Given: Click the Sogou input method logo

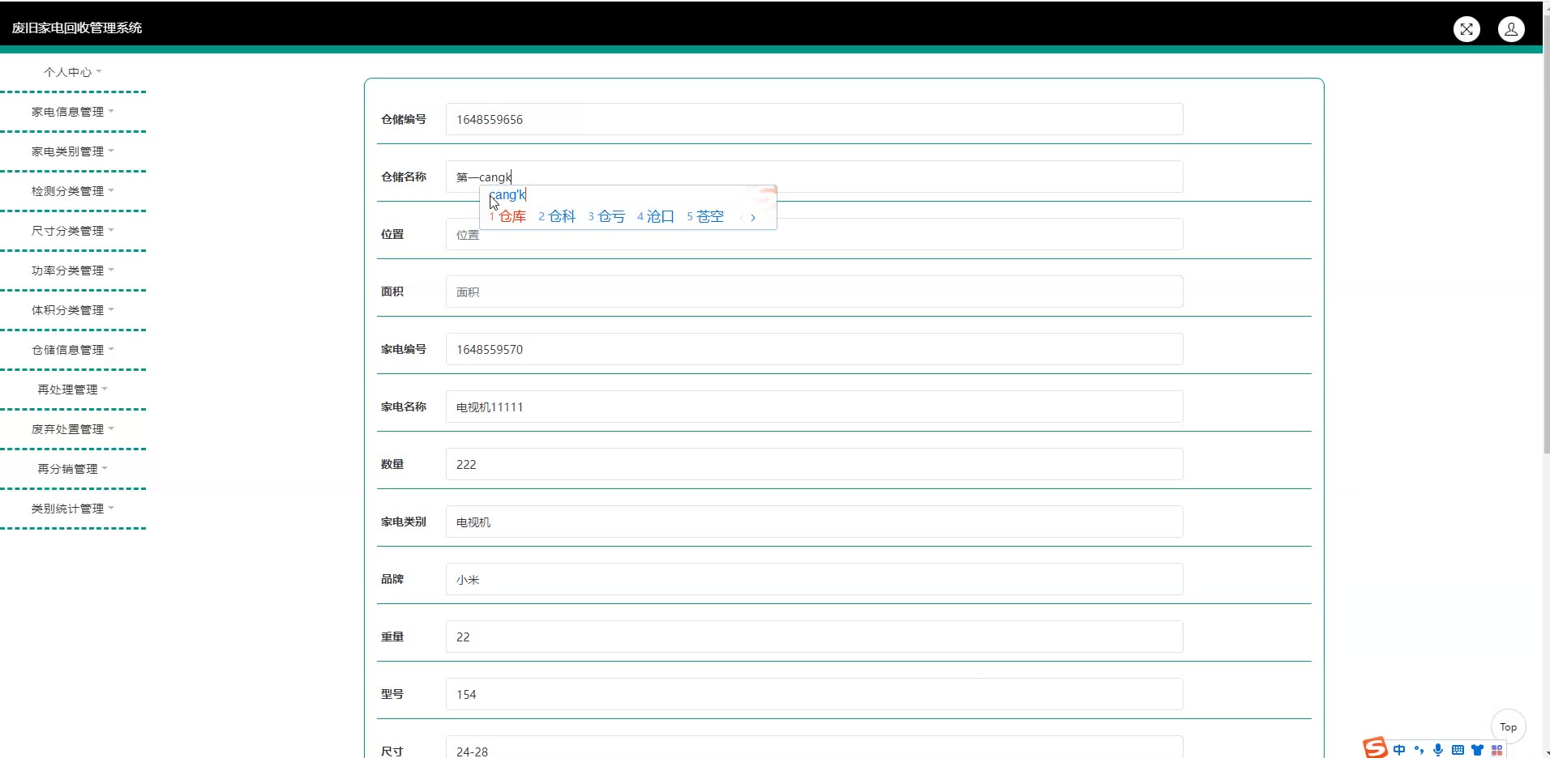Looking at the screenshot, I should tap(1375, 747).
